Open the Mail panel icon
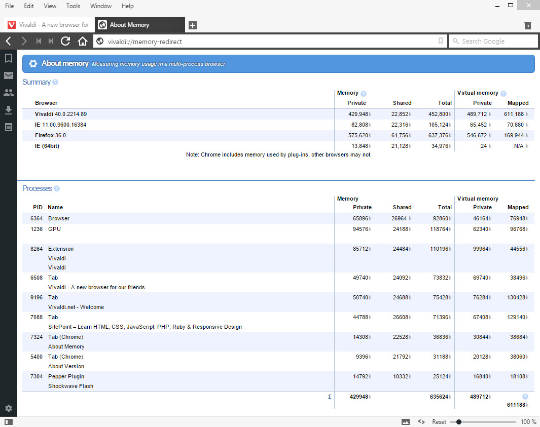 pos(8,75)
